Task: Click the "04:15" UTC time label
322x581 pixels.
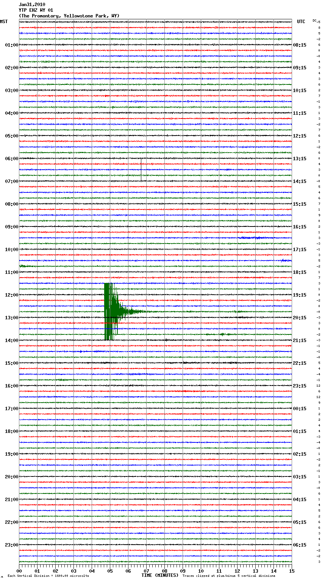Action: (300, 500)
